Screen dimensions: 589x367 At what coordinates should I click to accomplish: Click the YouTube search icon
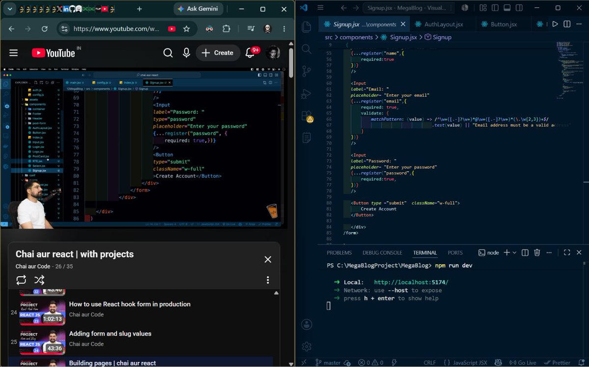click(x=168, y=53)
